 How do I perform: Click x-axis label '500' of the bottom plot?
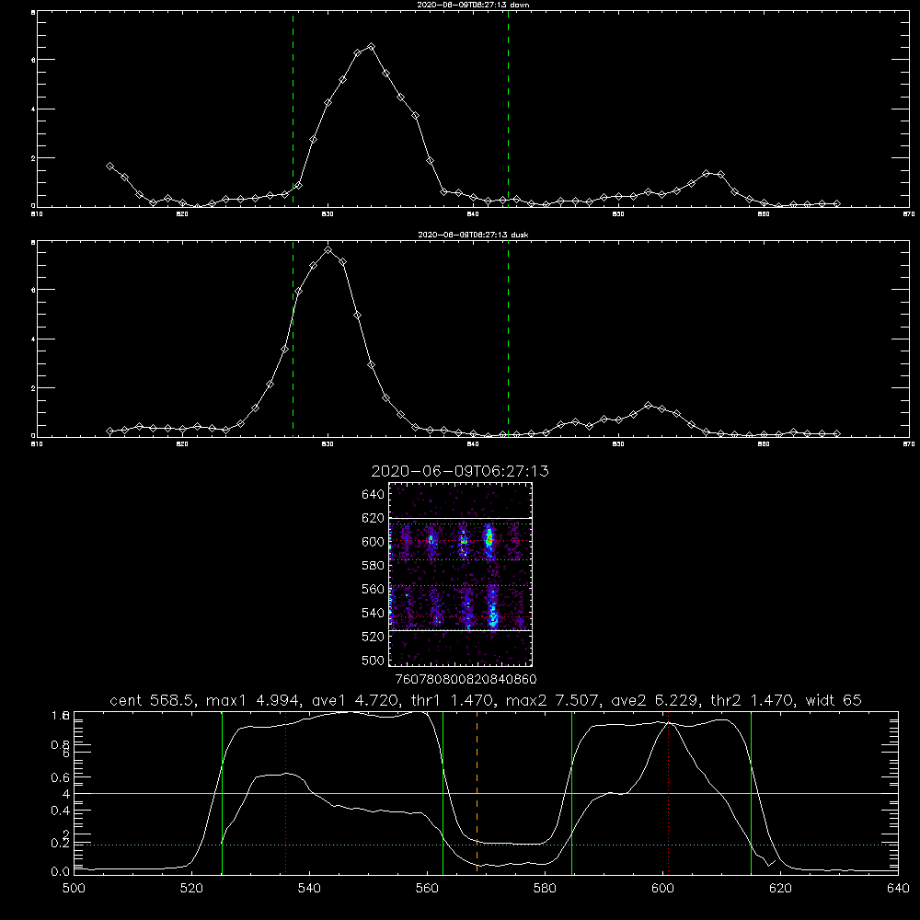[x=74, y=889]
